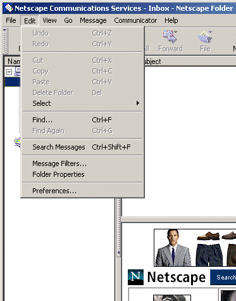Open the Communicator menu
The height and width of the screenshot is (301, 236).
click(x=135, y=20)
